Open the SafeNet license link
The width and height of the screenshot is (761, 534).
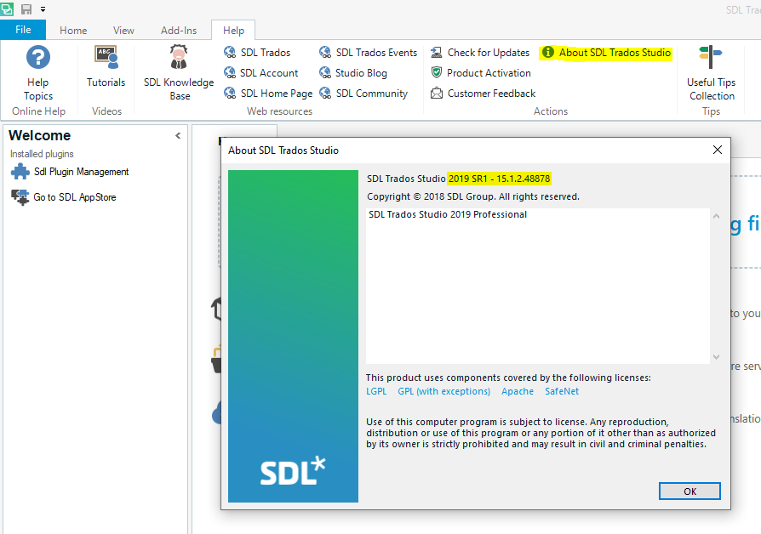coord(562,391)
